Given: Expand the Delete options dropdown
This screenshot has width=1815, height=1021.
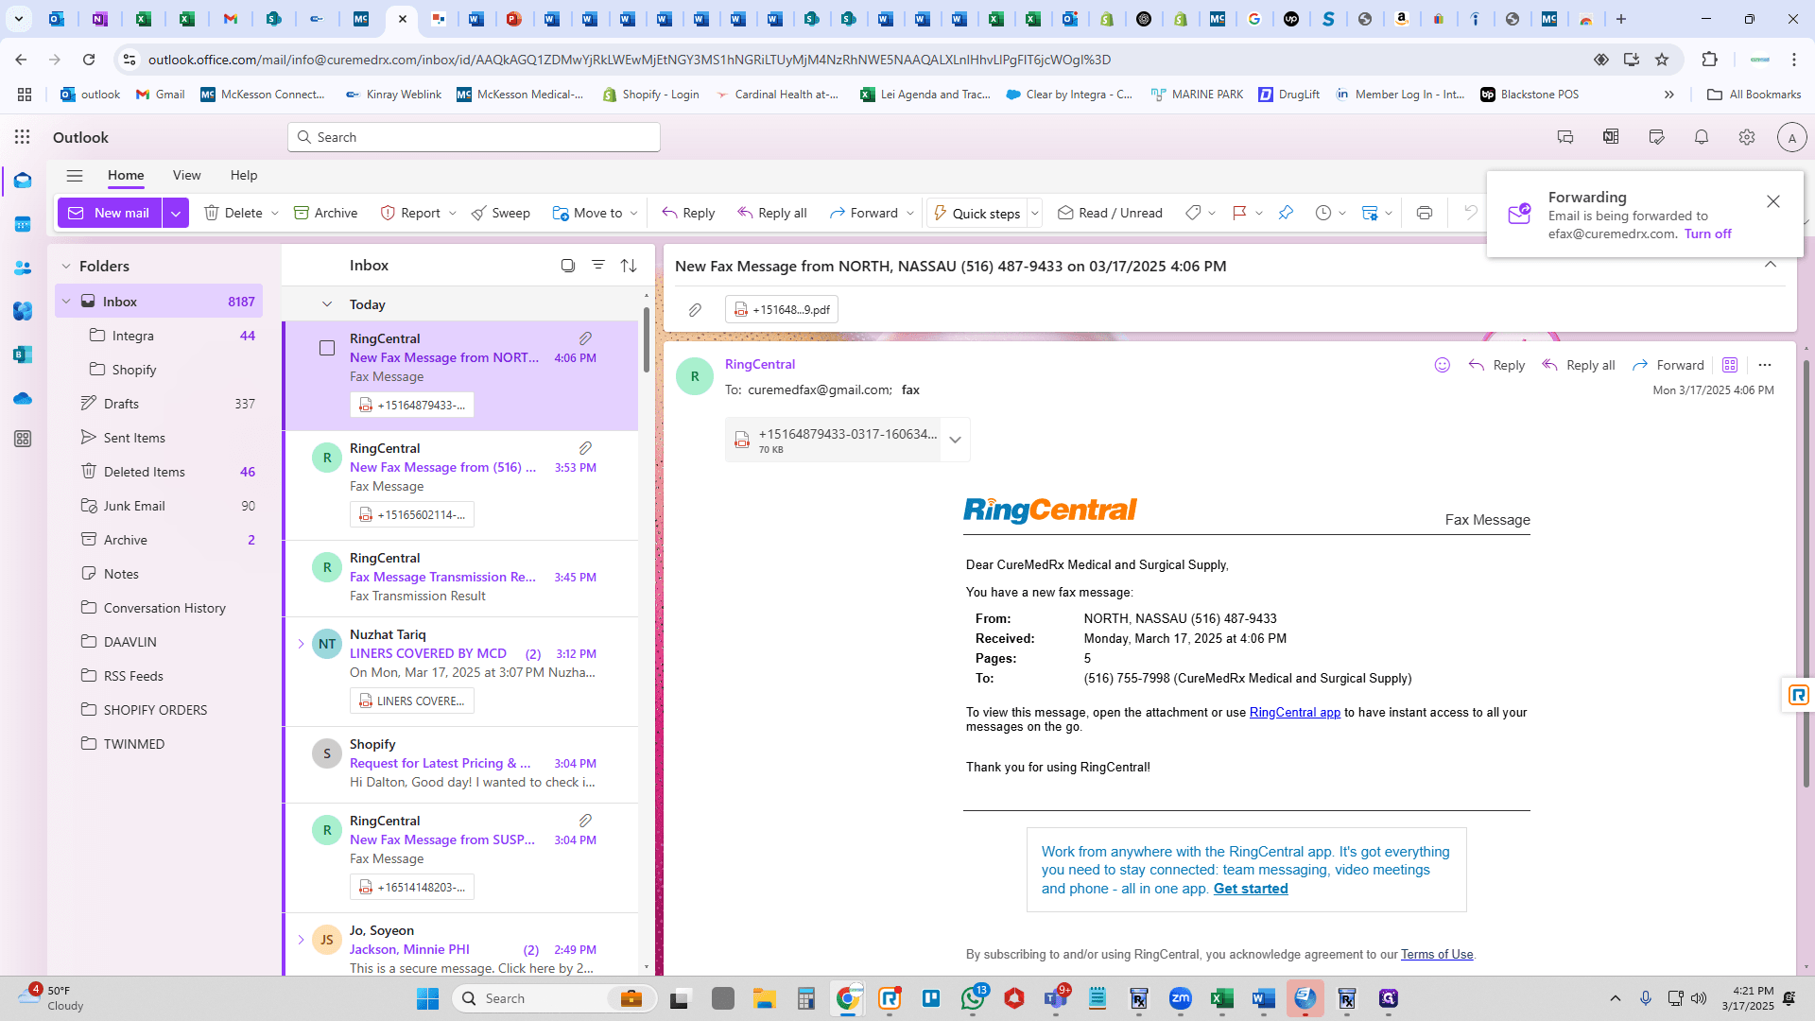Looking at the screenshot, I should coord(275,213).
